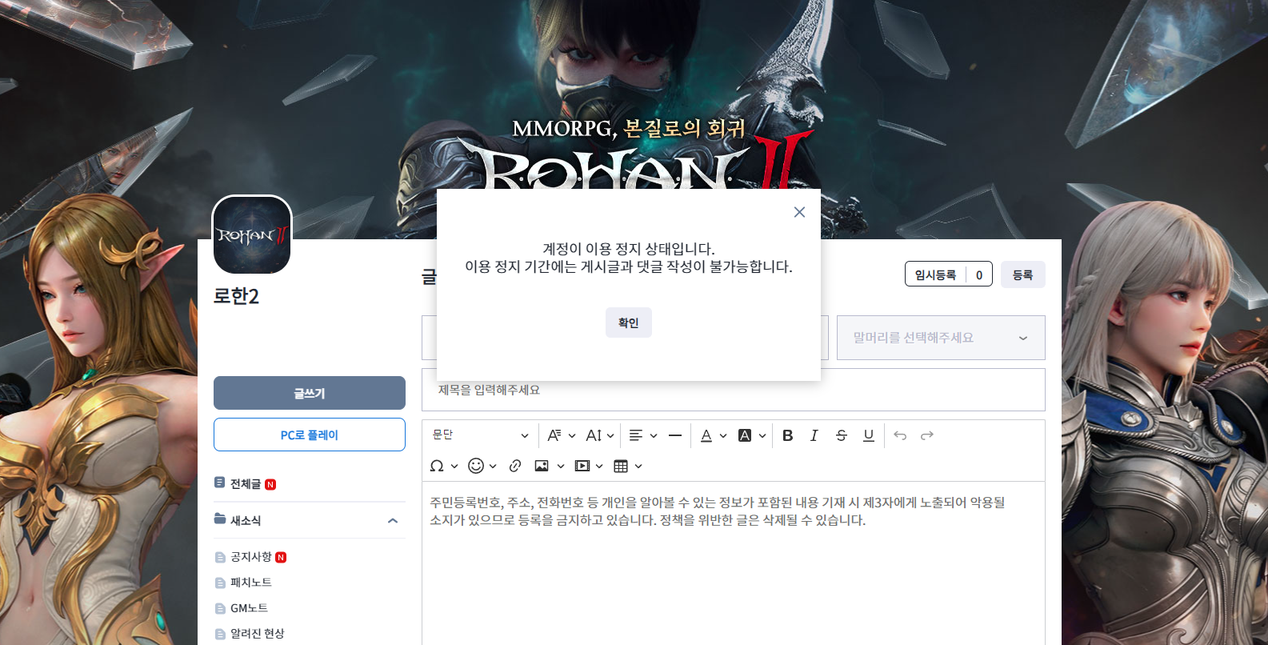Open the 패치노트 board

coord(250,583)
